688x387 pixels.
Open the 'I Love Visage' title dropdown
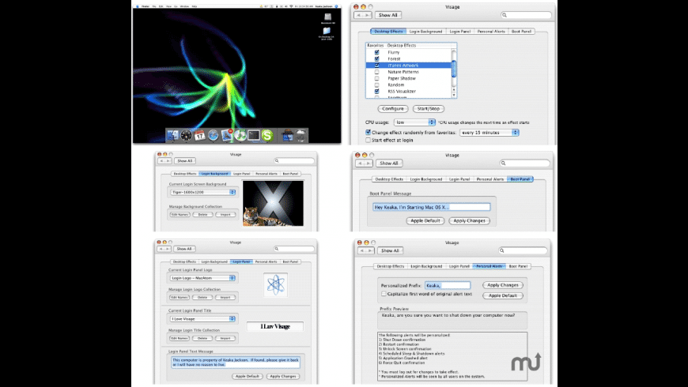[x=202, y=318]
